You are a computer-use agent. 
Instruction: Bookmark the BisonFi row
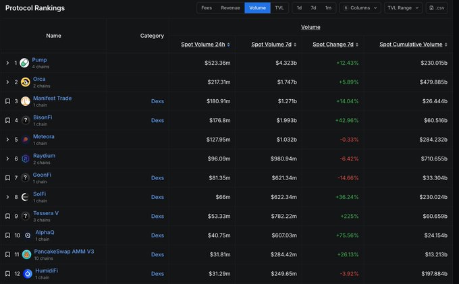coord(7,120)
